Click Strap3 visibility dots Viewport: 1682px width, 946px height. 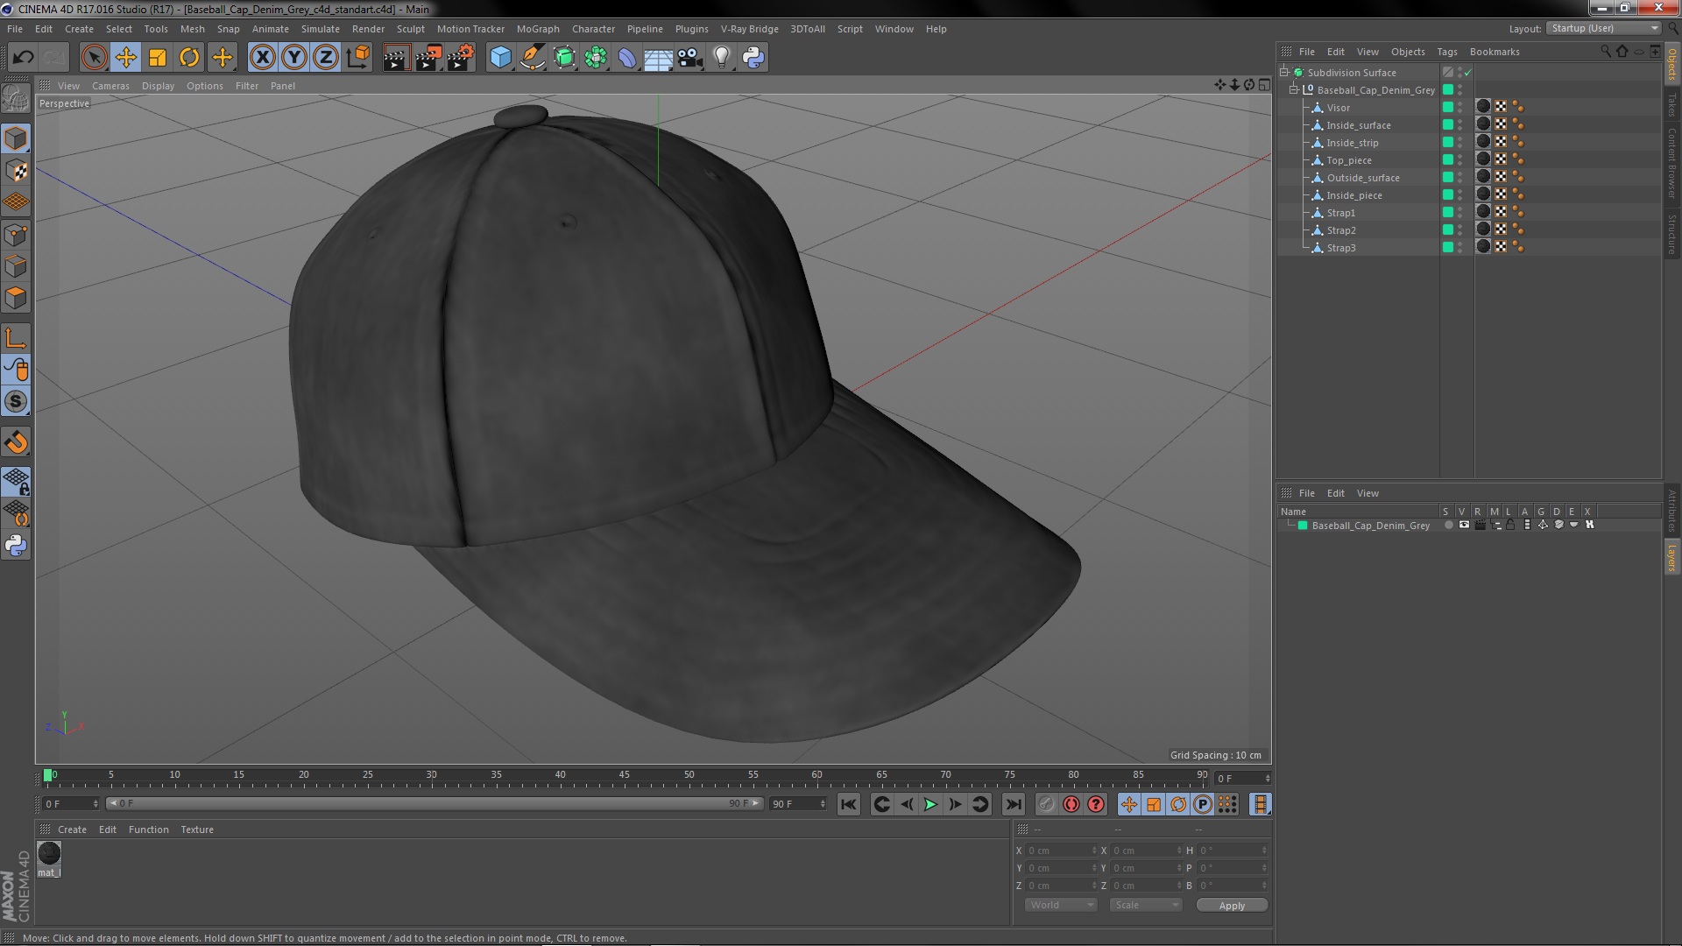coord(1460,247)
